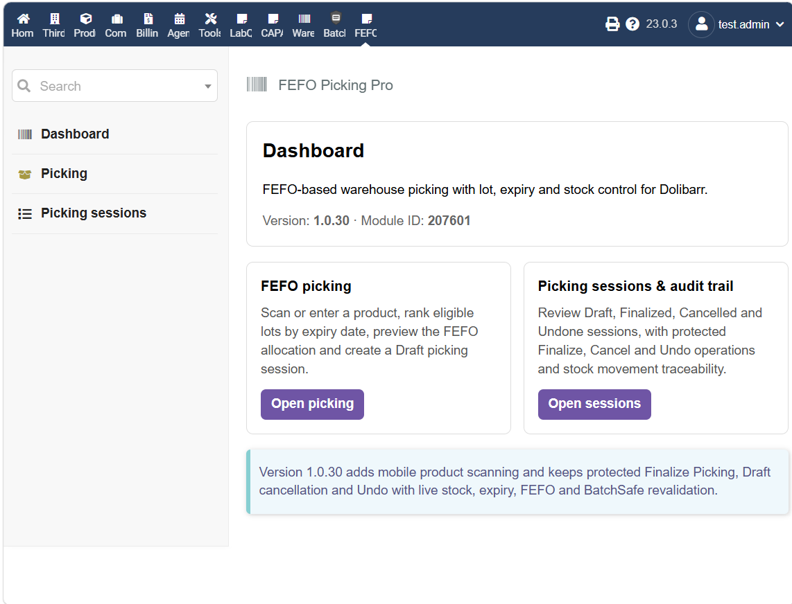
Task: Click the Dashboard heading in the card
Action: click(x=313, y=151)
